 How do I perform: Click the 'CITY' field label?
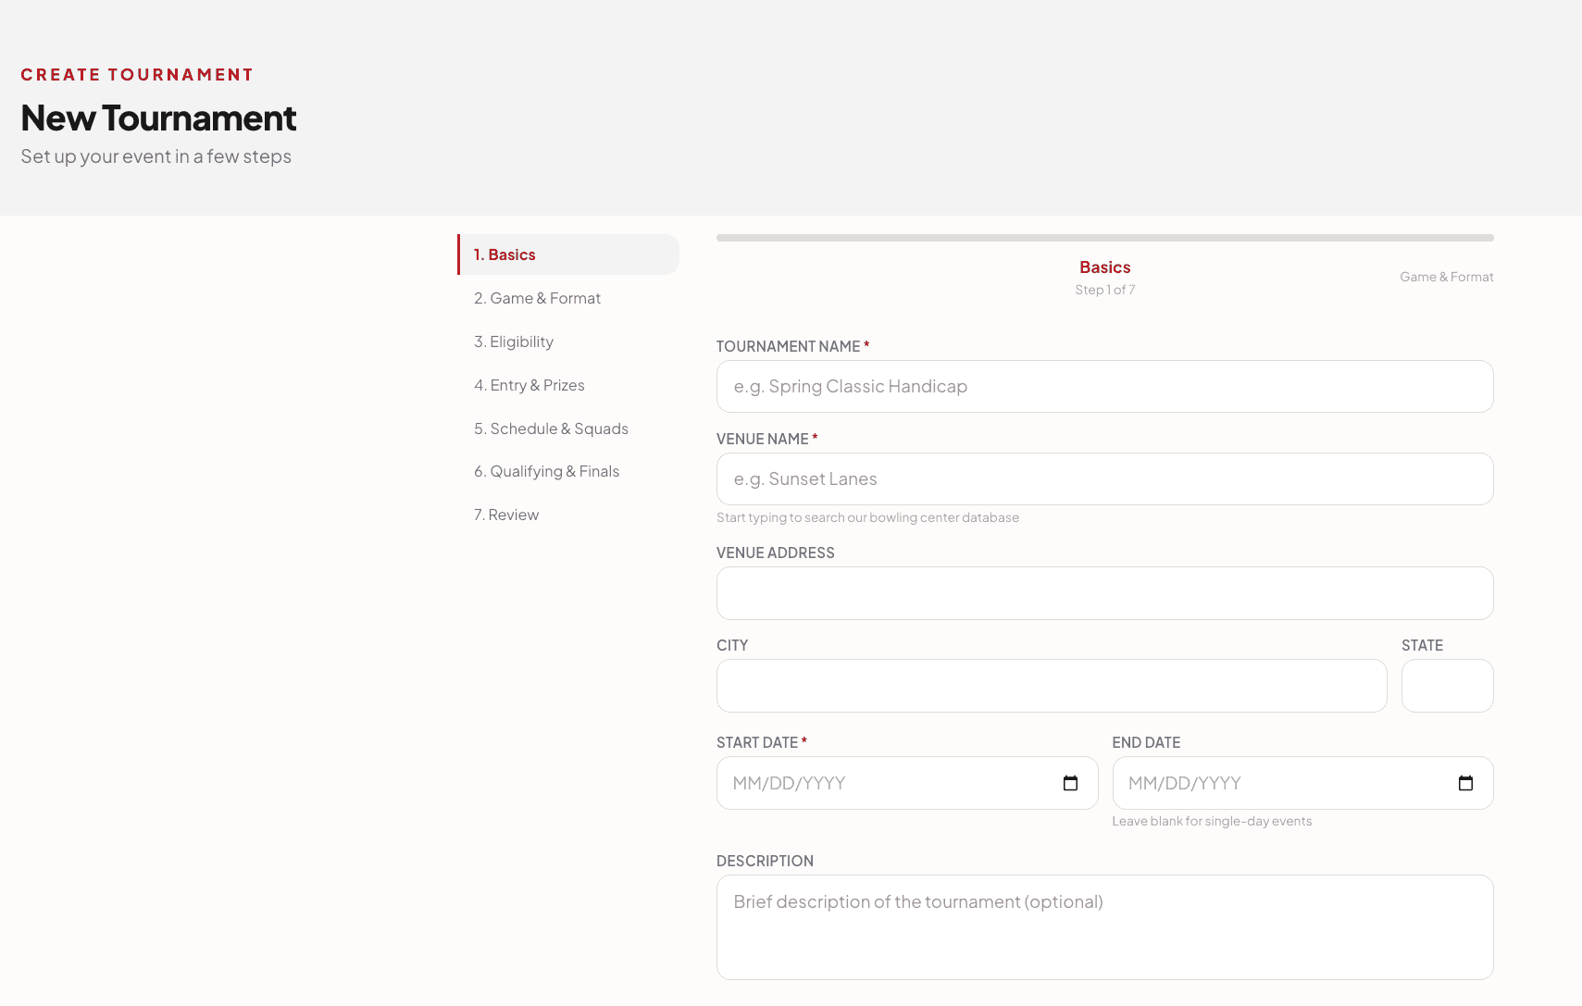pyautogui.click(x=732, y=645)
